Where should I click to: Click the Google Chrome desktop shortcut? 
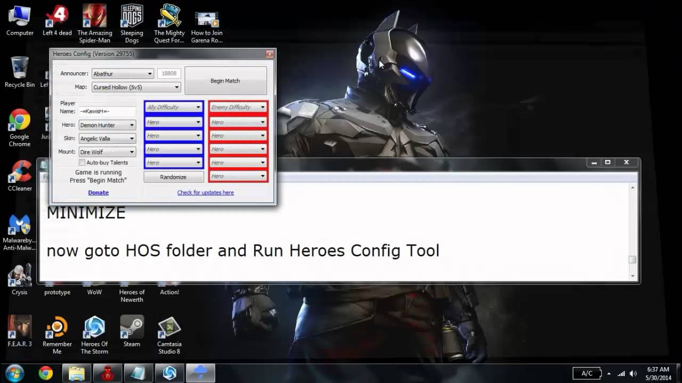pyautogui.click(x=20, y=128)
